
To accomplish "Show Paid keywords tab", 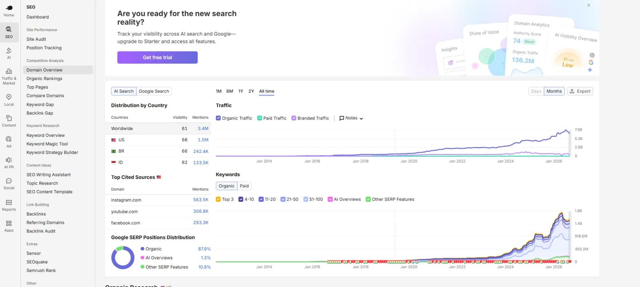I will coord(244,186).
